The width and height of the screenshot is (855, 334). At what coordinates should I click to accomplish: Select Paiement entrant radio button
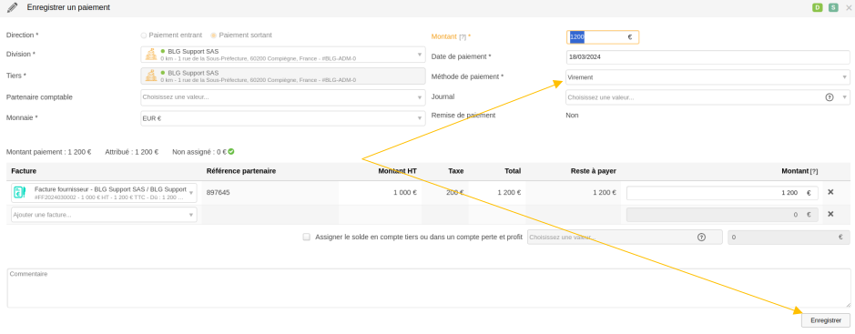(x=143, y=35)
